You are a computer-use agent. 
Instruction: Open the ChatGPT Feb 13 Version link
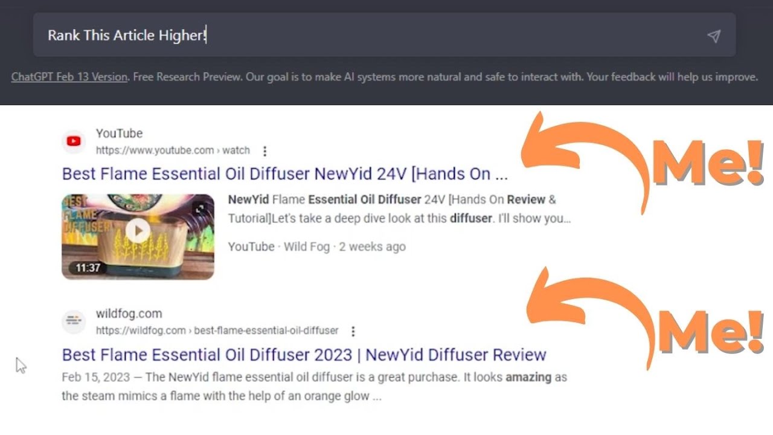click(x=69, y=77)
